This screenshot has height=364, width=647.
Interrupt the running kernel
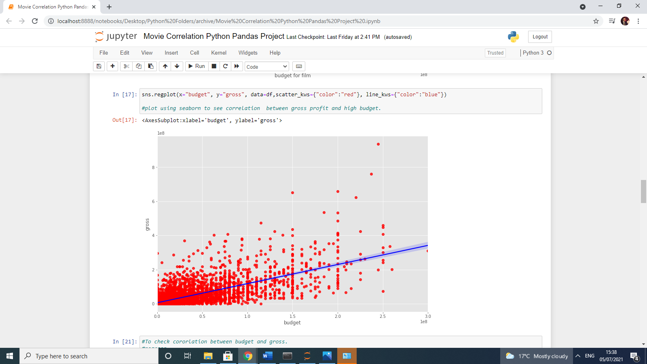point(214,66)
